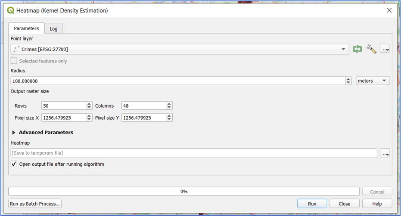
Task: Click the Heatmap output label
Action: [x=20, y=143]
